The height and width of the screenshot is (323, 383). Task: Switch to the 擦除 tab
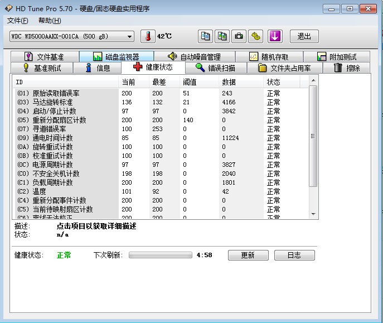347,68
